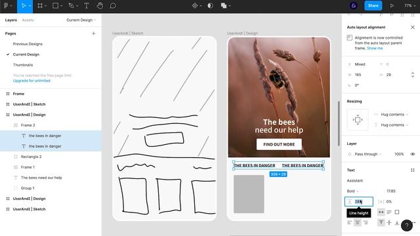Add a new page with plus icon
The height and width of the screenshot is (236, 420).
click(x=93, y=33)
